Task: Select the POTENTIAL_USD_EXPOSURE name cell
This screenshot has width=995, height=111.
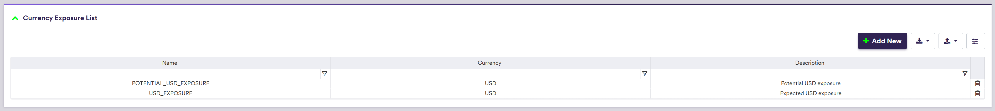Action: coord(170,84)
